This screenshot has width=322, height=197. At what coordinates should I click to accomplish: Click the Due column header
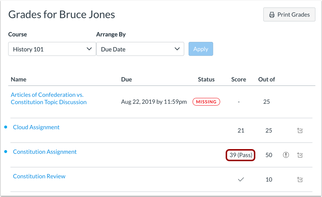(126, 79)
